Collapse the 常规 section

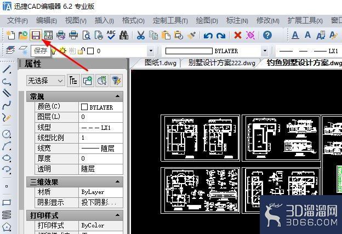point(117,96)
